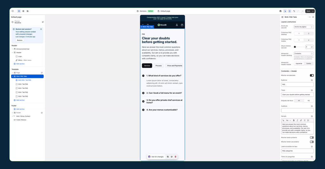This screenshot has height=169, width=325.
Task: Click the Subtítulo dynamic source icon
Action: click(x=312, y=106)
